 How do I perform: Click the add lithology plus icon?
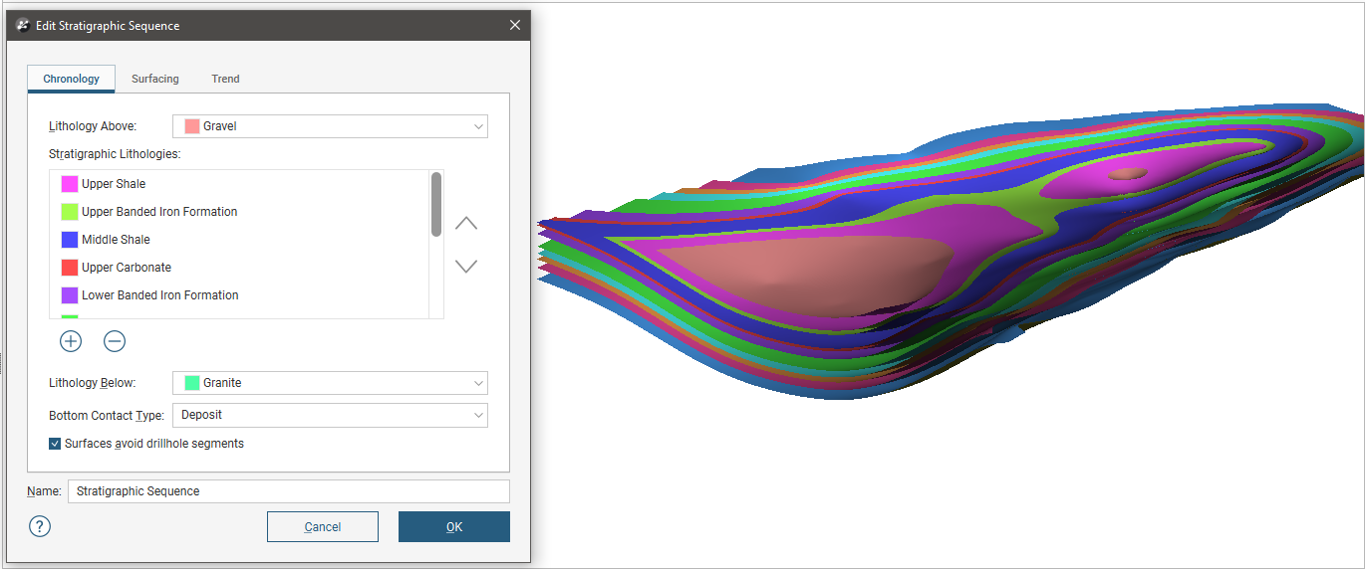click(x=71, y=341)
